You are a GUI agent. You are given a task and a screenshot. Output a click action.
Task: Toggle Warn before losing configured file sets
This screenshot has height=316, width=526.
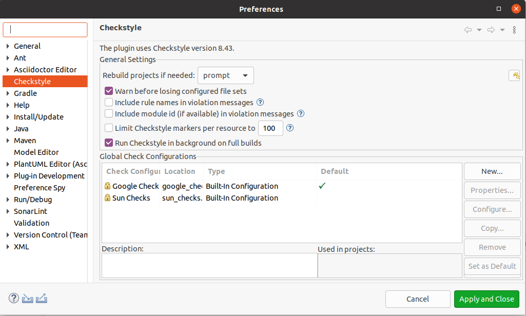[x=109, y=91]
